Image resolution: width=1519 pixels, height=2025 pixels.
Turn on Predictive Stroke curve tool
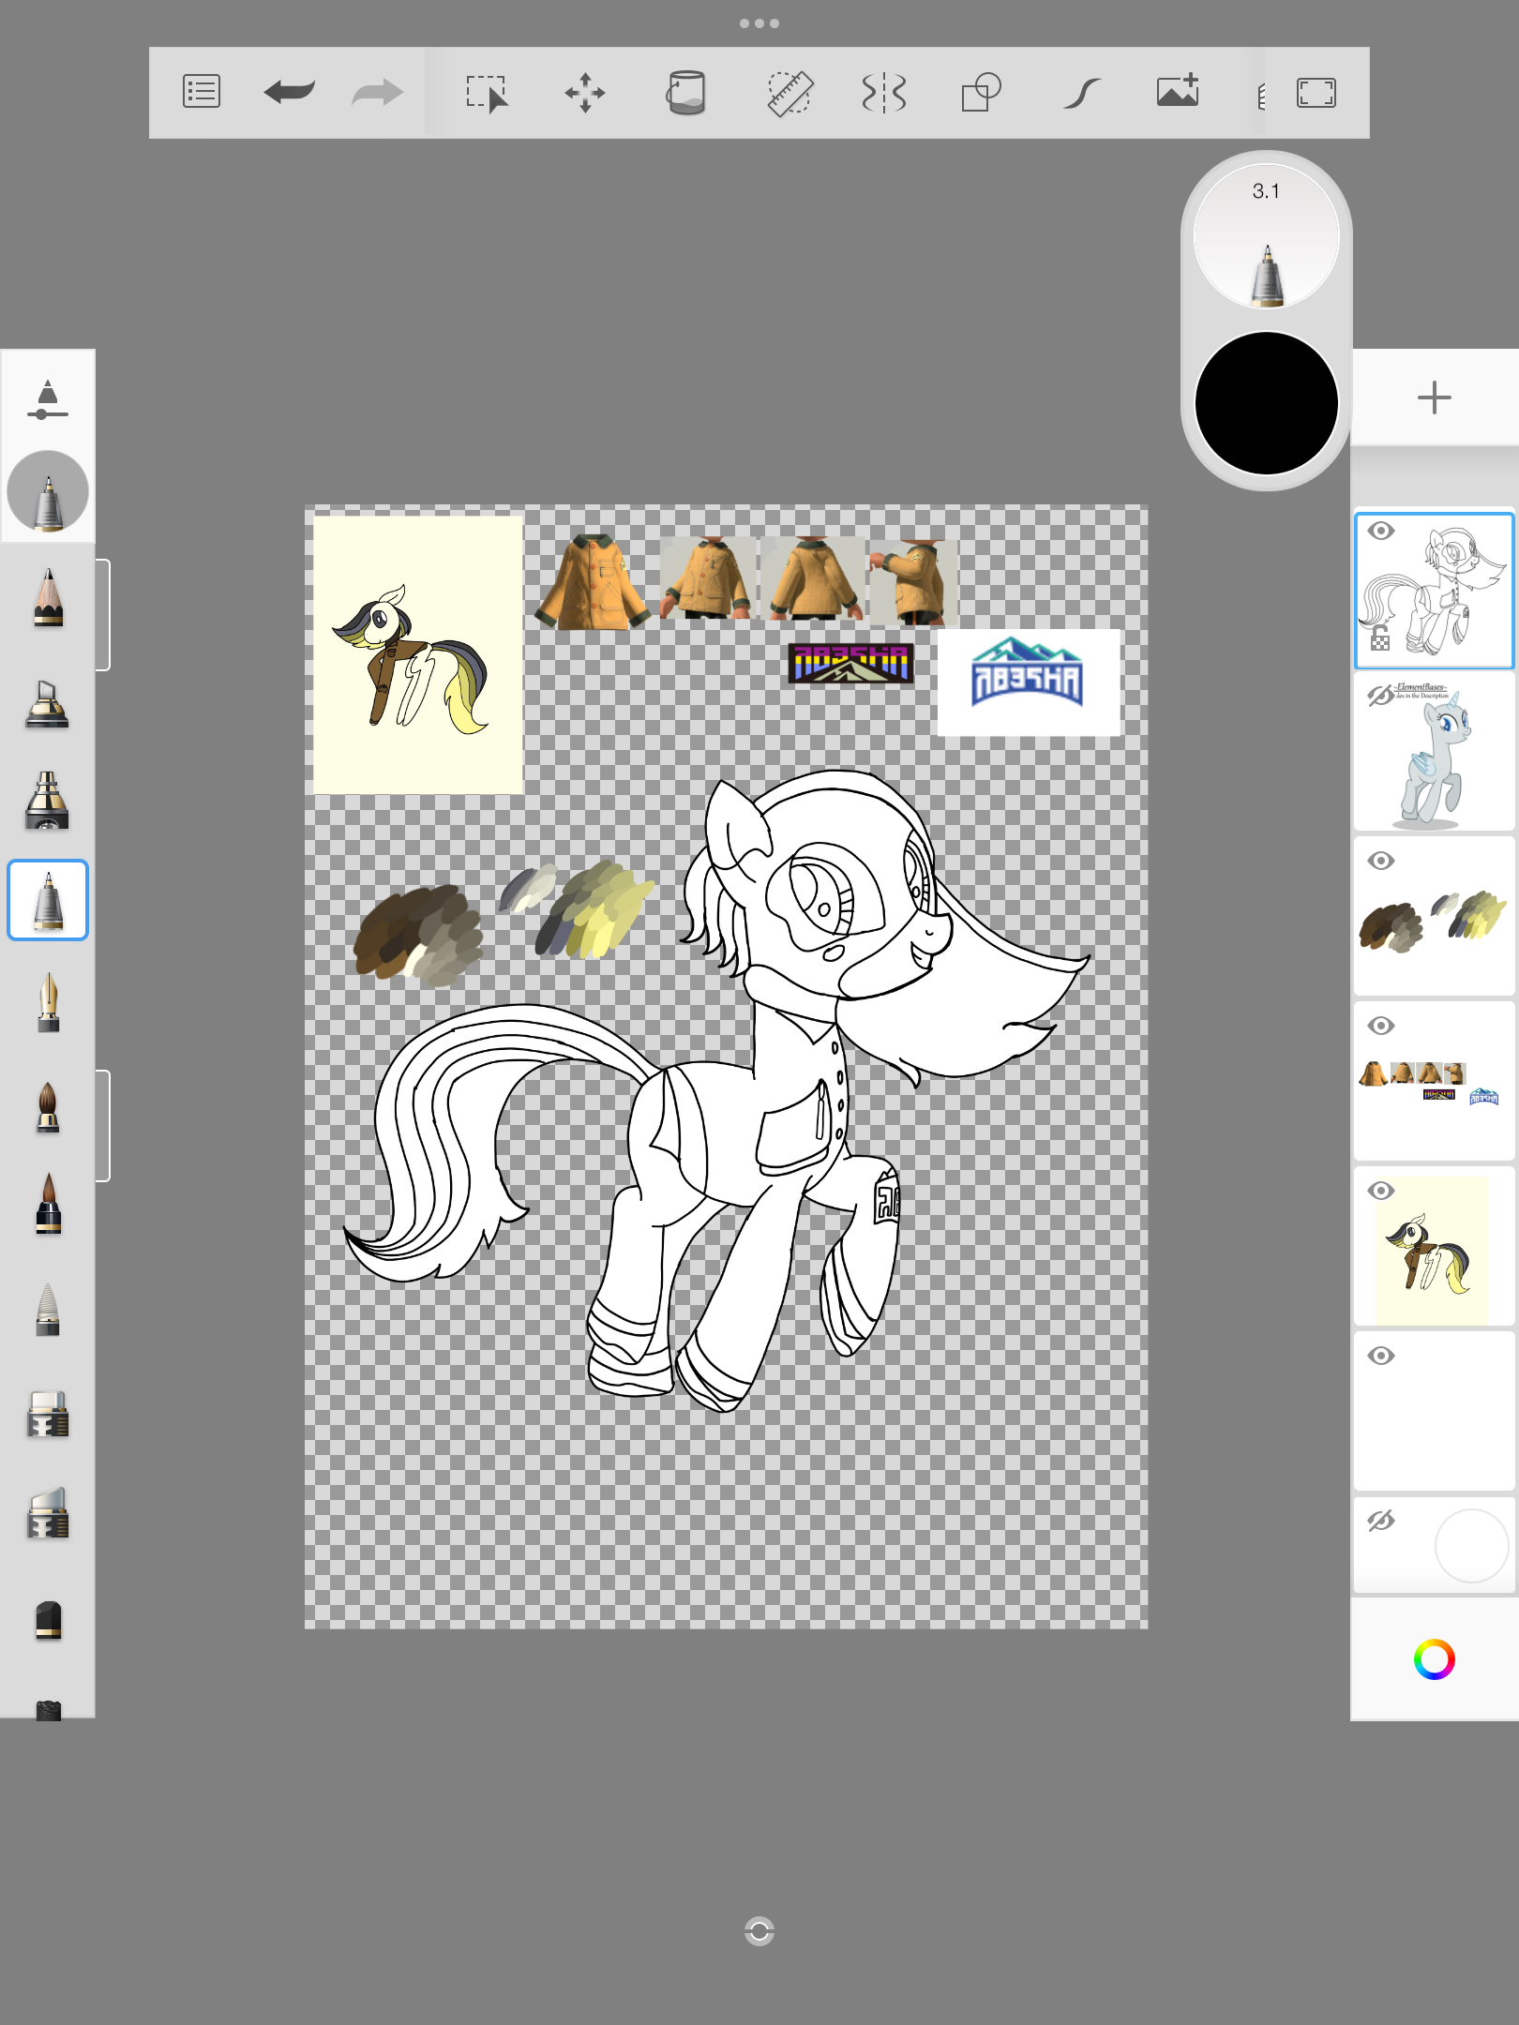pyautogui.click(x=1081, y=94)
